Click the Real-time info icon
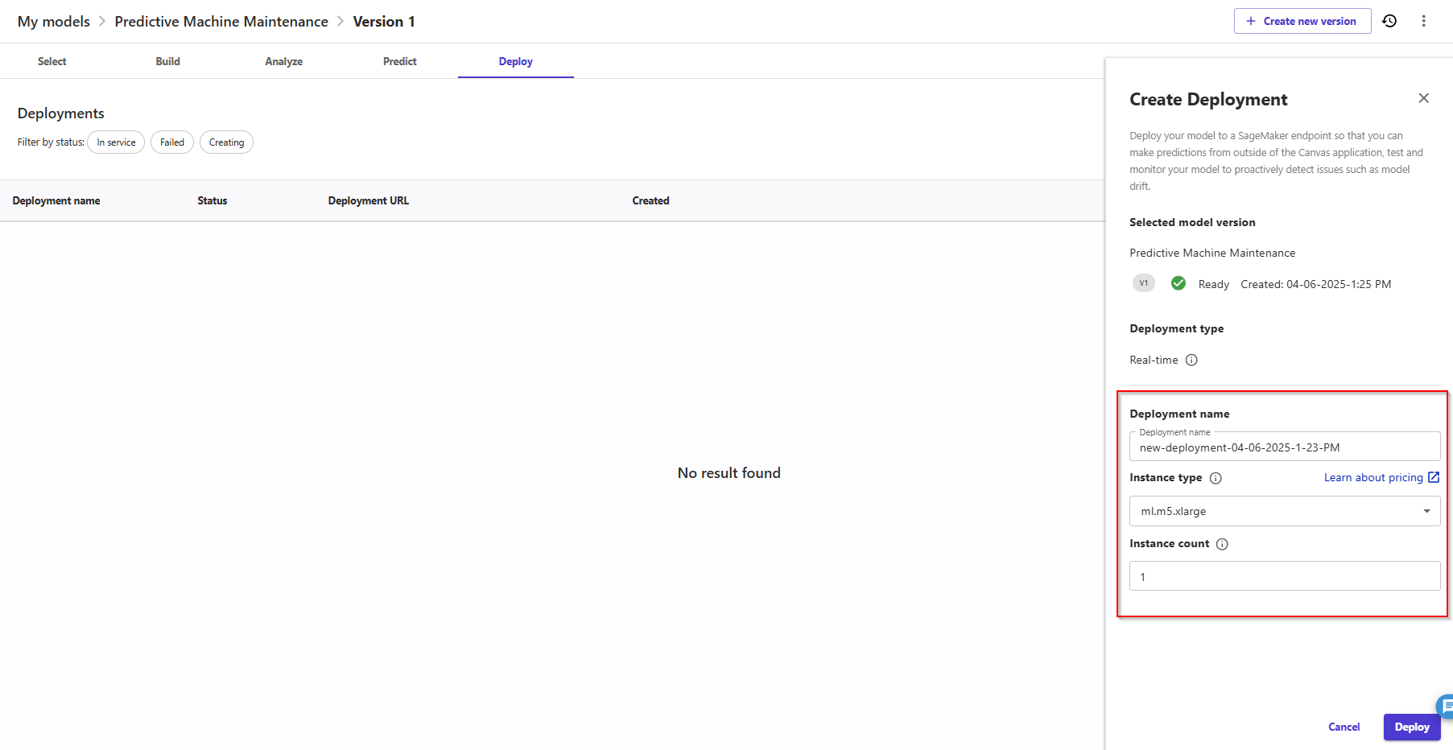The image size is (1453, 750). 1191,360
